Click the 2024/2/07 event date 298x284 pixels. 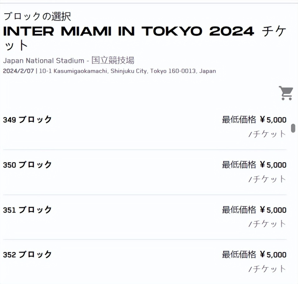[18, 71]
